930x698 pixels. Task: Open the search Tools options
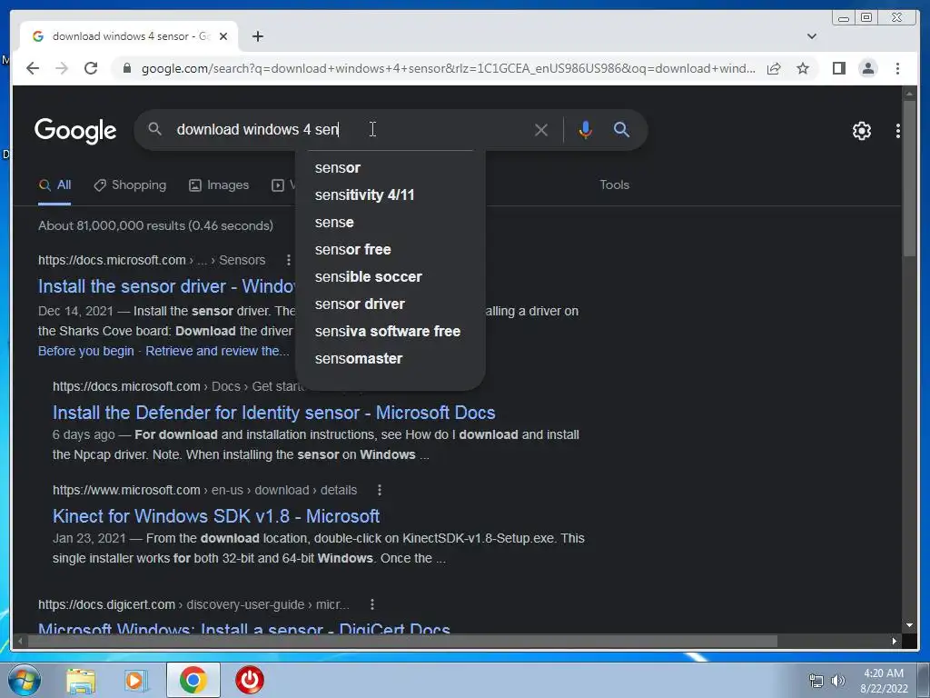[614, 185]
